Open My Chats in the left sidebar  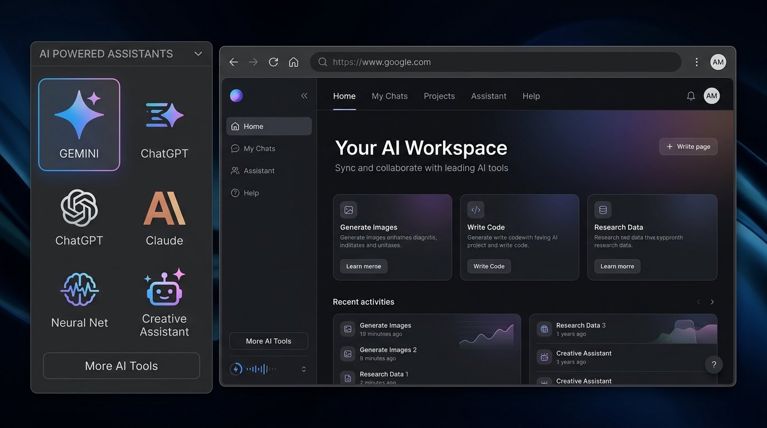point(259,149)
